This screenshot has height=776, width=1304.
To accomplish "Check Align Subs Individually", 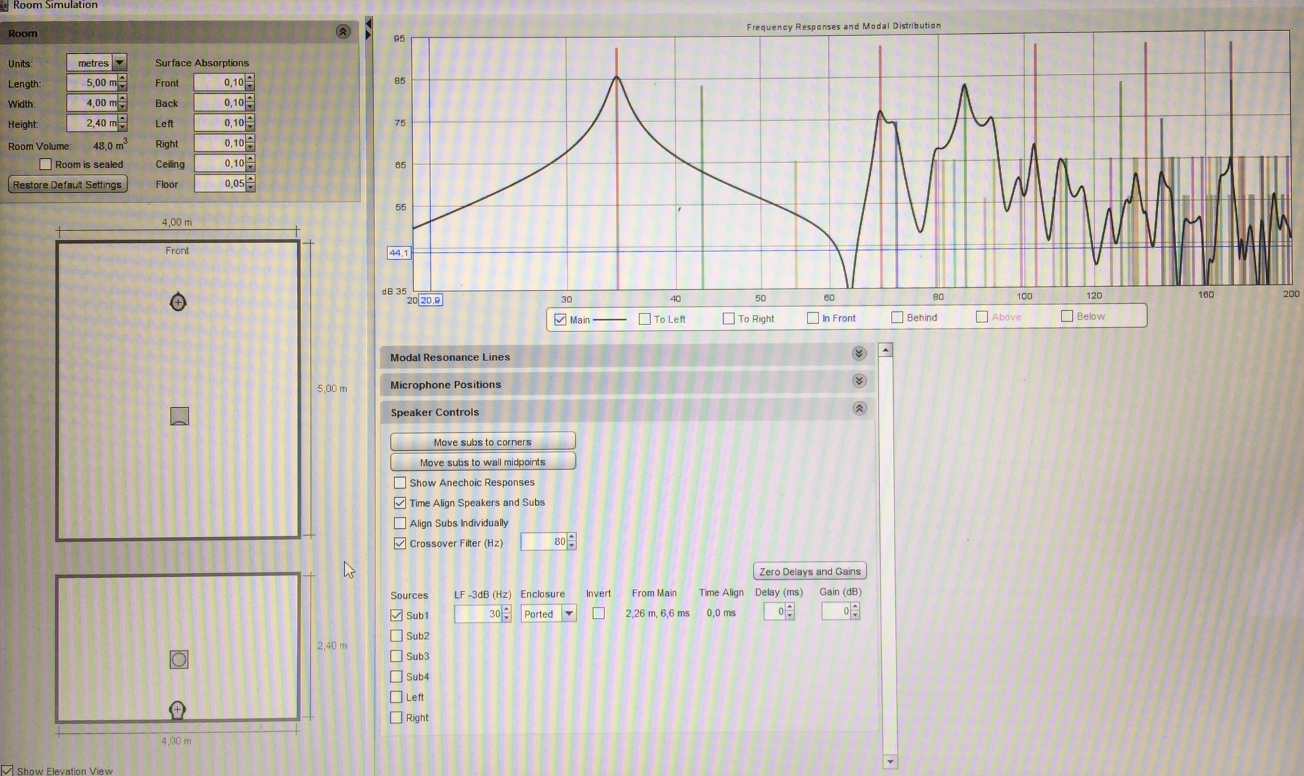I will click(400, 523).
